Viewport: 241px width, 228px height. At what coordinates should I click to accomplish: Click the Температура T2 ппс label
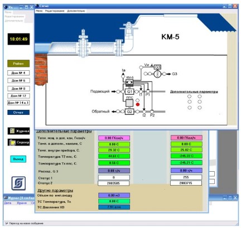pos(57,157)
